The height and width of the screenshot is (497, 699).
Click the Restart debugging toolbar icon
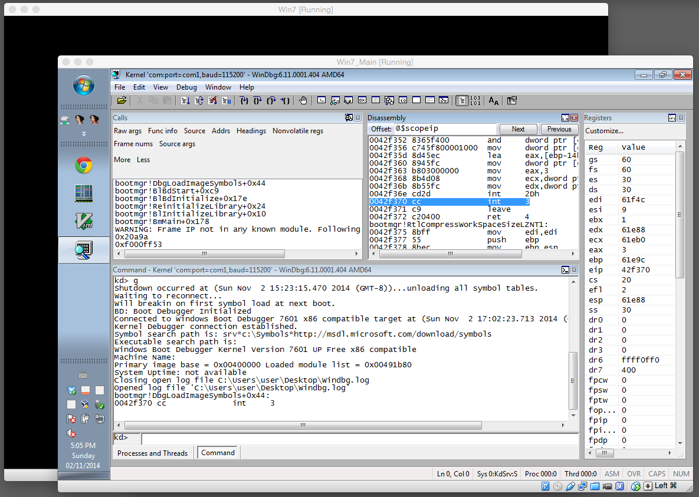click(199, 100)
